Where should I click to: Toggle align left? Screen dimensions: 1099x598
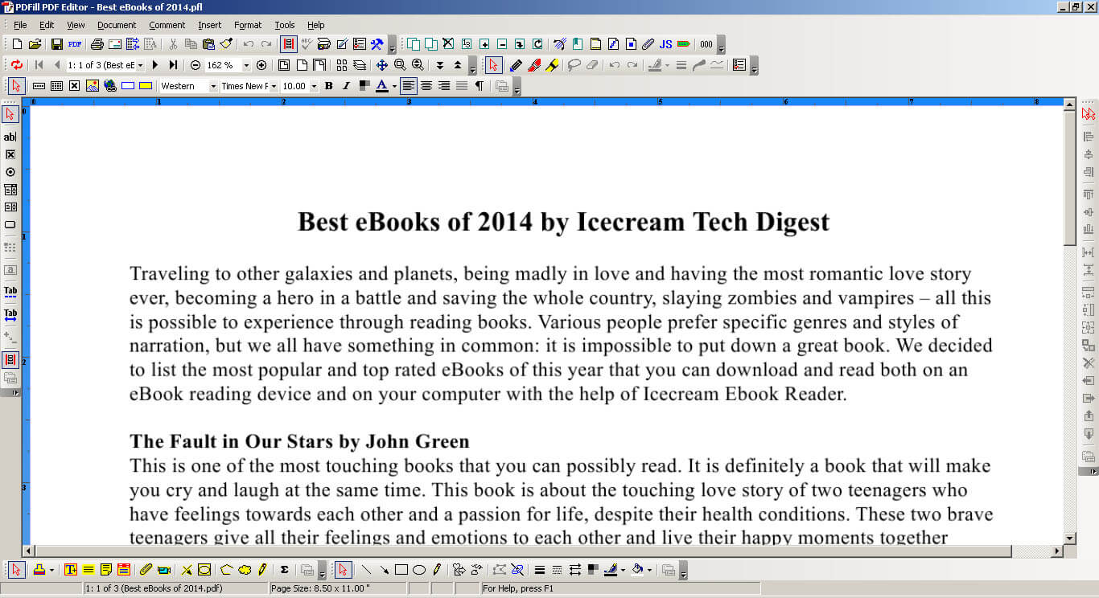(409, 86)
